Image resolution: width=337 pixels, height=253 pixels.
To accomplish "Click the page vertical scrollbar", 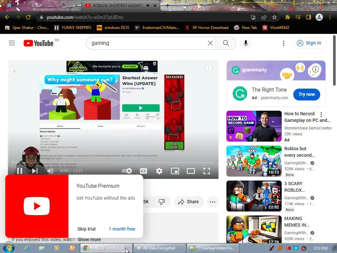I will [334, 61].
